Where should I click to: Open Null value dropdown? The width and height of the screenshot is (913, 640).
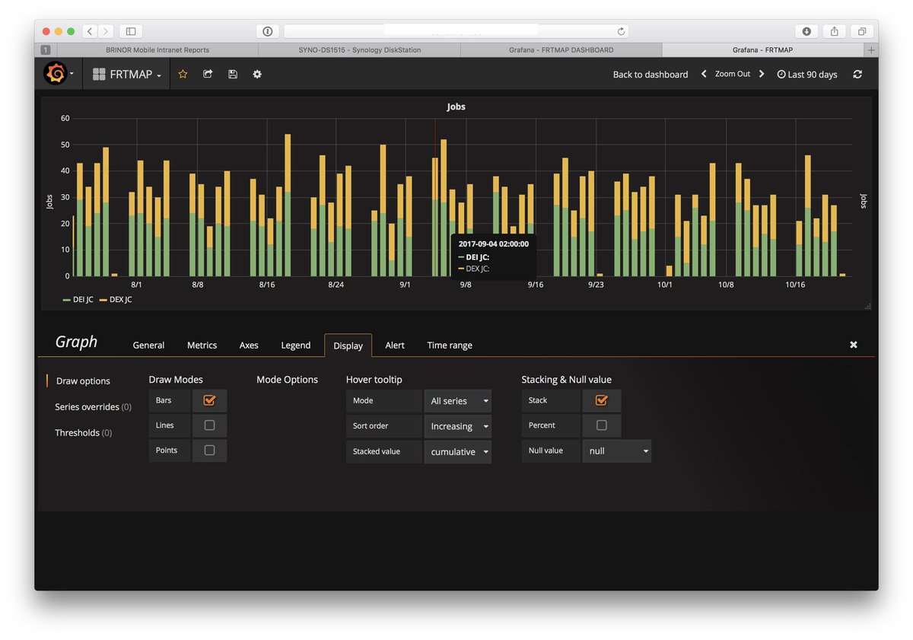pyautogui.click(x=617, y=451)
